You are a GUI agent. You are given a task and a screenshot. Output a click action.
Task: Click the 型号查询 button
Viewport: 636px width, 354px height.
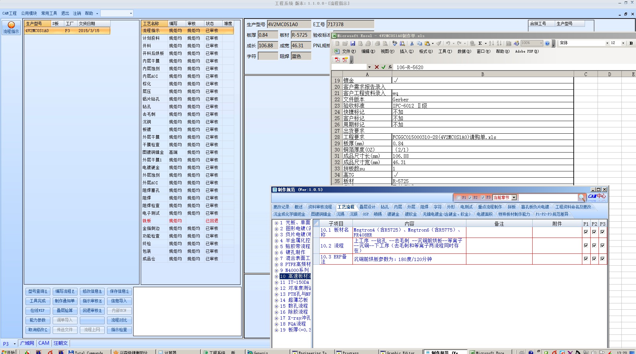click(x=38, y=291)
